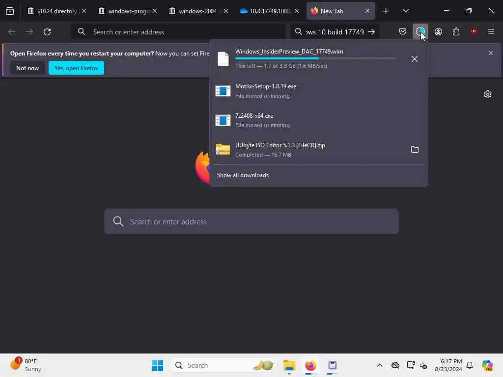This screenshot has height=377, width=503.
Task: Focus the top address bar
Action: pos(178,32)
